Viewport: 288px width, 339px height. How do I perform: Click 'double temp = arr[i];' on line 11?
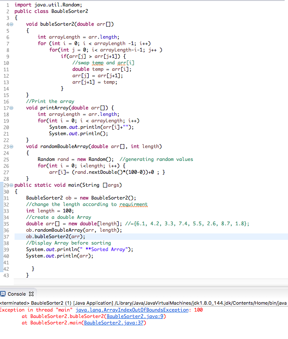coord(102,69)
